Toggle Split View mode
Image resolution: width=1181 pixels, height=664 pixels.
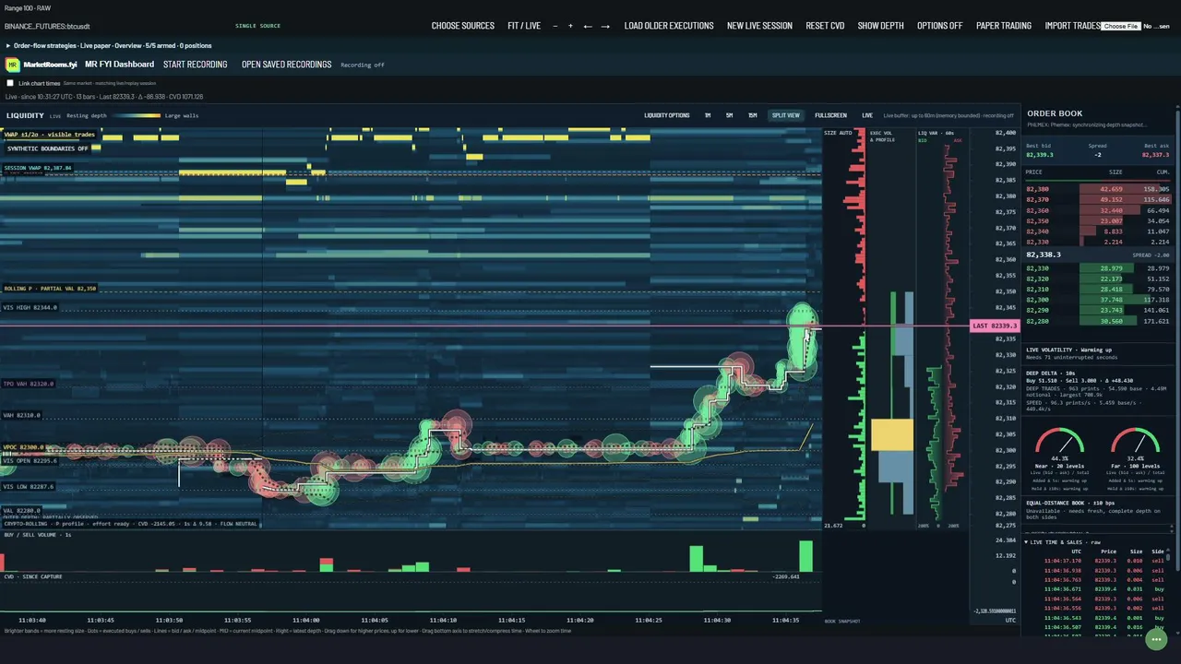coord(786,115)
